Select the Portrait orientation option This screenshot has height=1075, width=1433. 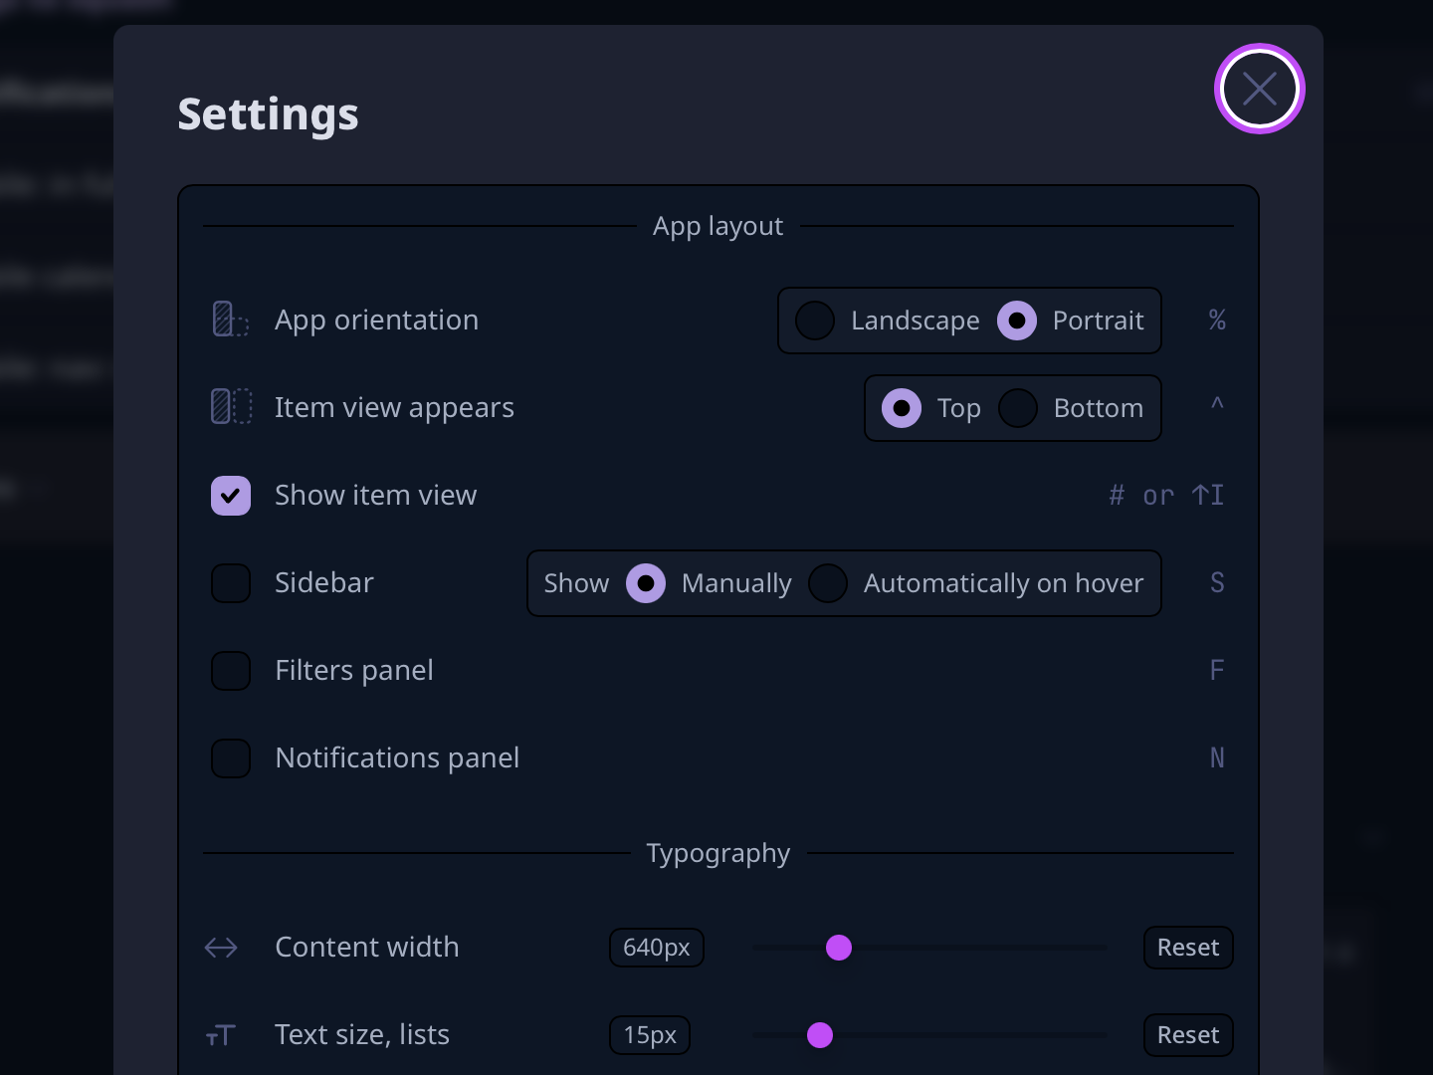pos(1017,321)
